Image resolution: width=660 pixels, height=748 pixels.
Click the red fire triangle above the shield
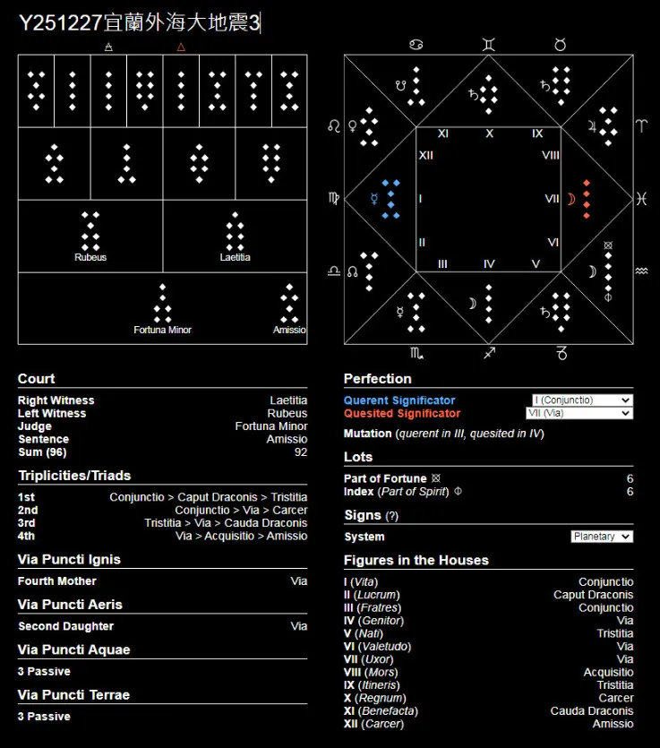click(x=181, y=47)
